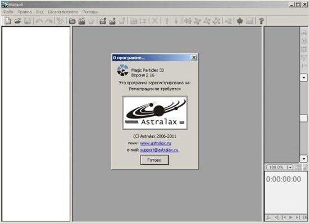Click the Версия 2.16 text
The height and width of the screenshot is (223, 309).
143,75
